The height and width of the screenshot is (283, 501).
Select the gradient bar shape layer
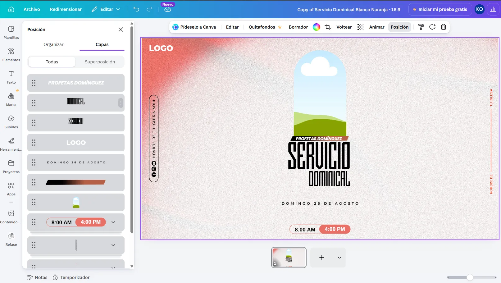76,182
